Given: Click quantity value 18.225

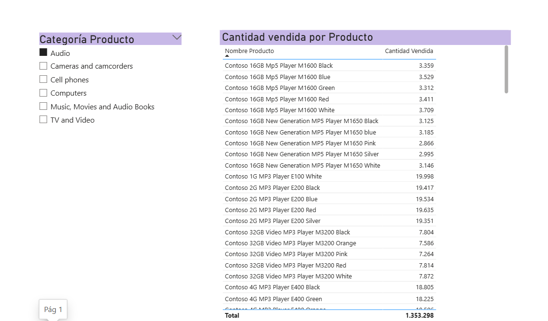Looking at the screenshot, I should pos(425,299).
